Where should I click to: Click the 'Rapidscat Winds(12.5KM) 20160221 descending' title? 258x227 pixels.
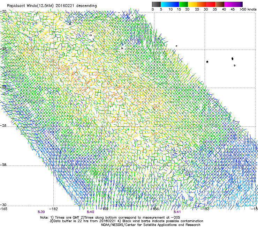coord(52,6)
